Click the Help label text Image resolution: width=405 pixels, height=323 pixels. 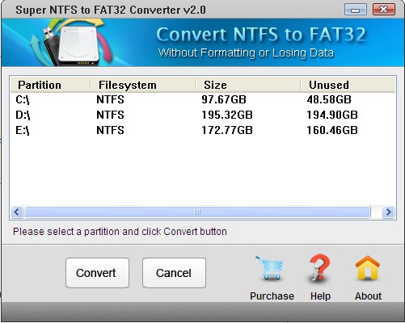pos(320,296)
